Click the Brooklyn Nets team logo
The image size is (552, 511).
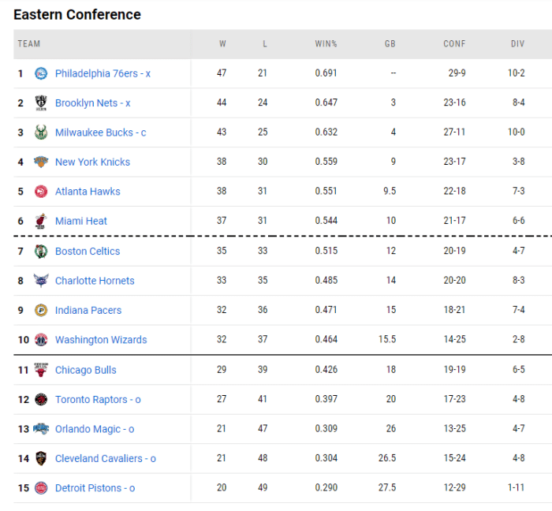[41, 103]
